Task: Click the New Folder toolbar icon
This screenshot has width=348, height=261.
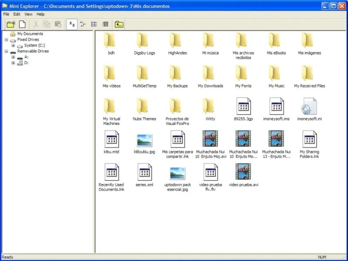Action: click(x=11, y=24)
